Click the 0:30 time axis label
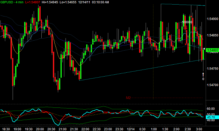 coord(142,129)
